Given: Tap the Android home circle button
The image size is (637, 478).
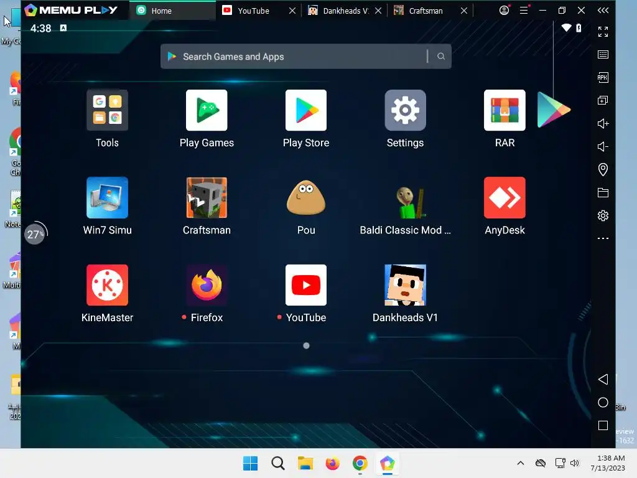Looking at the screenshot, I should (x=603, y=403).
